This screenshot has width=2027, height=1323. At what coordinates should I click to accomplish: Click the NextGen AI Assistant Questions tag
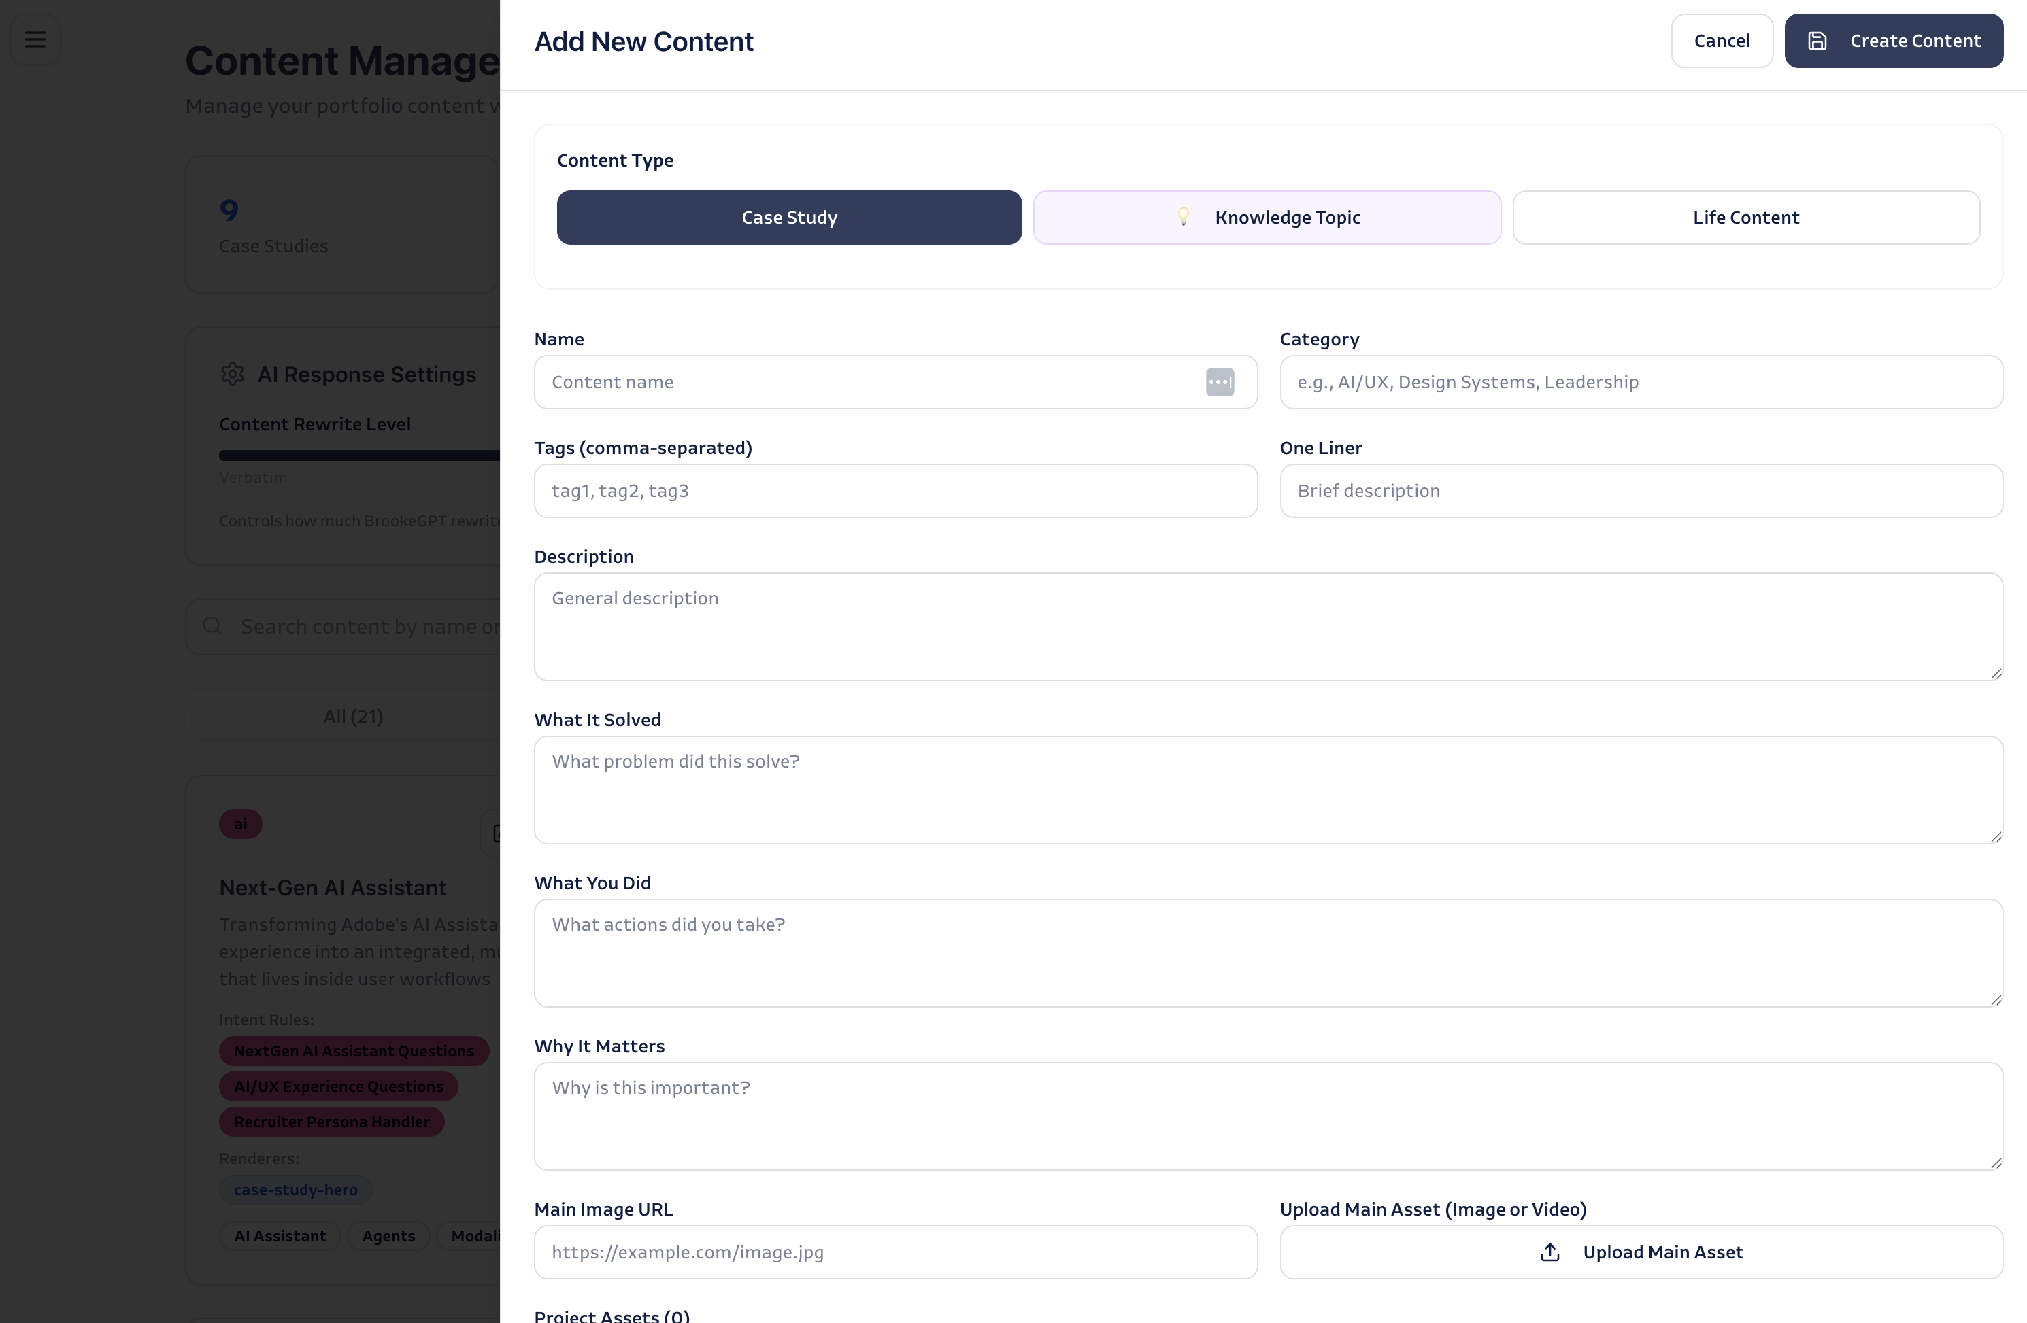[x=354, y=1052]
